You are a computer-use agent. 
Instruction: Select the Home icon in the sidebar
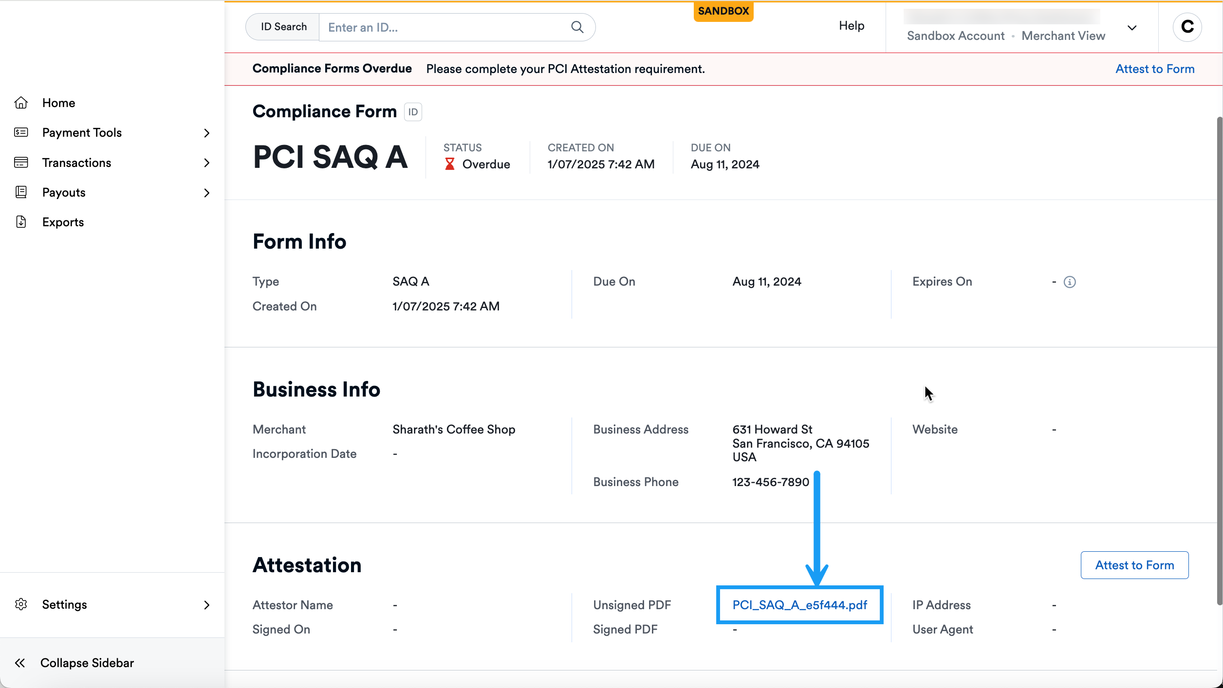pyautogui.click(x=21, y=103)
